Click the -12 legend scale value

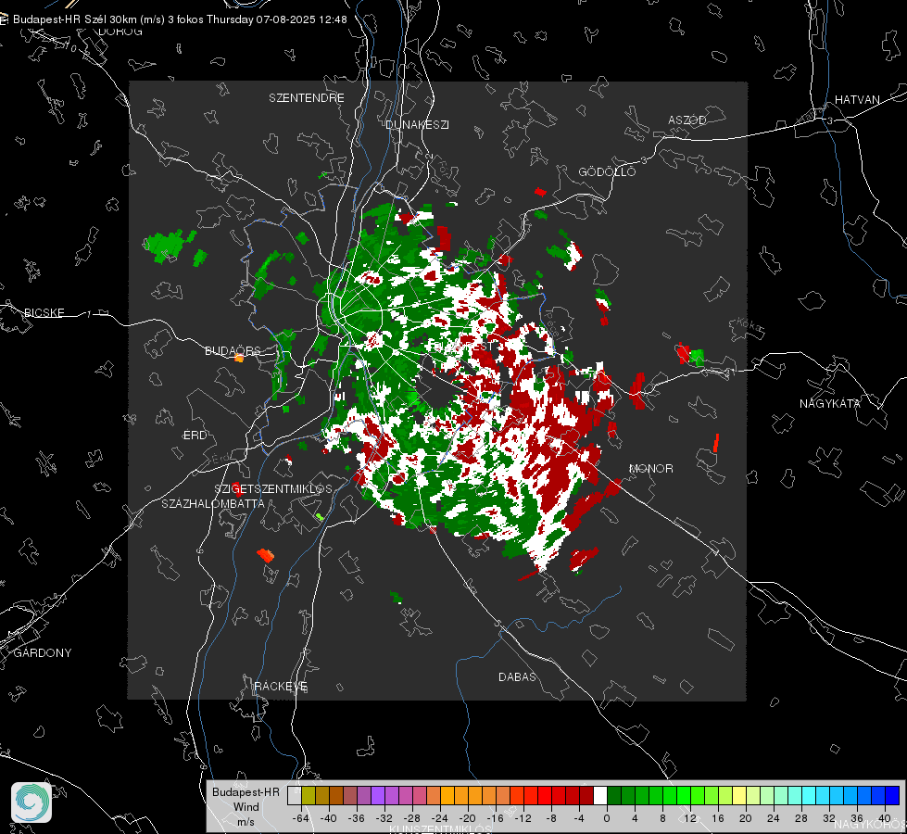click(x=523, y=818)
